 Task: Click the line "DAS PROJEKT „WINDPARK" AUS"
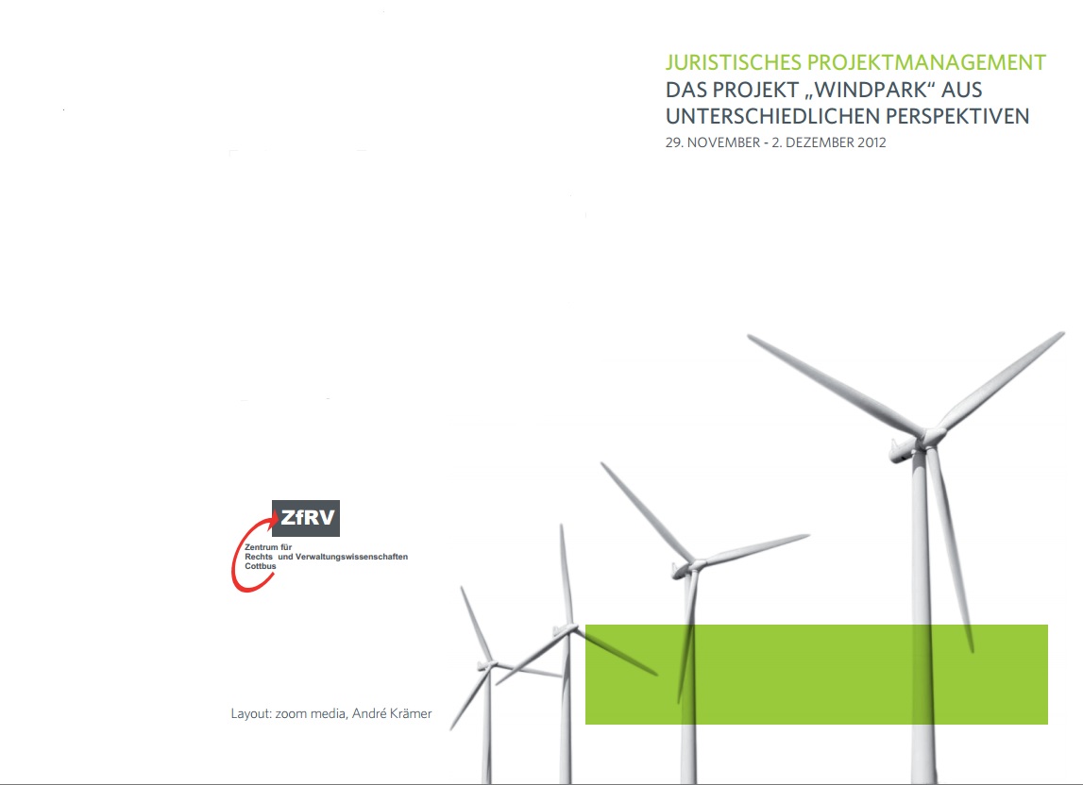pos(823,90)
